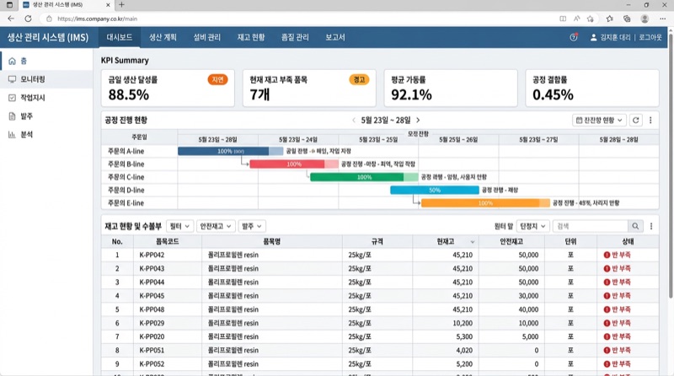
Task: Open the 진행 현황 view dropdown in process panel
Action: [x=599, y=120]
